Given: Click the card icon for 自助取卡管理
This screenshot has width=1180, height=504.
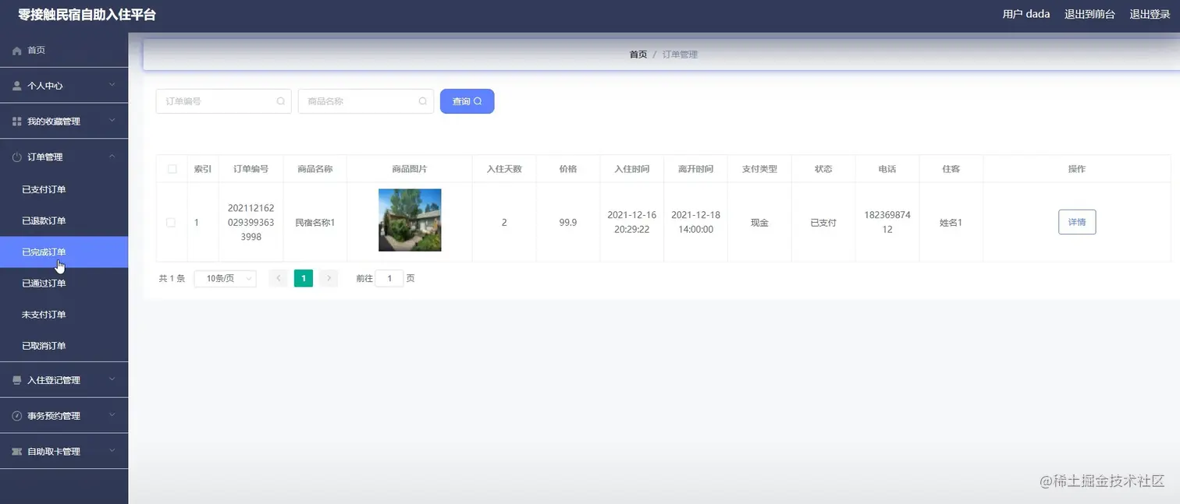Looking at the screenshot, I should tap(16, 451).
